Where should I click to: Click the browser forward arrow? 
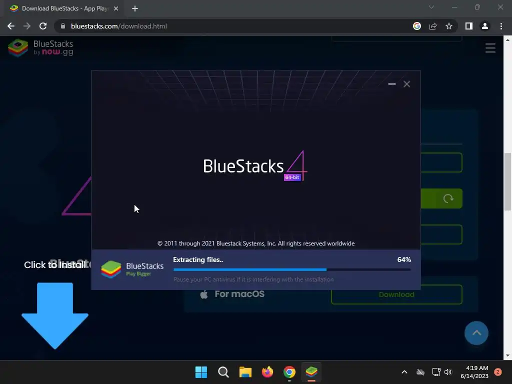[x=27, y=26]
